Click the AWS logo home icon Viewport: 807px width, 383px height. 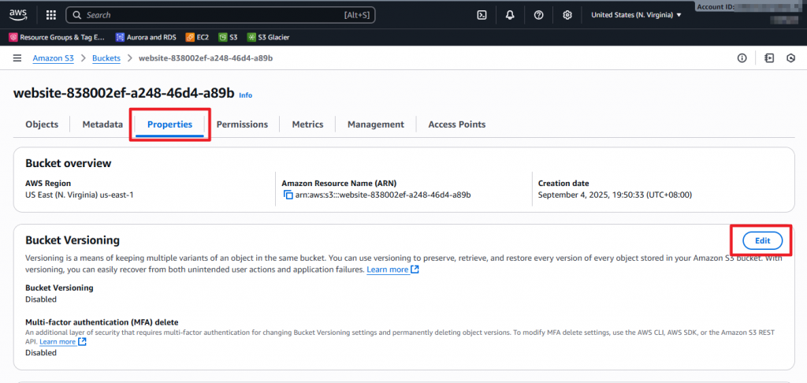pos(18,15)
